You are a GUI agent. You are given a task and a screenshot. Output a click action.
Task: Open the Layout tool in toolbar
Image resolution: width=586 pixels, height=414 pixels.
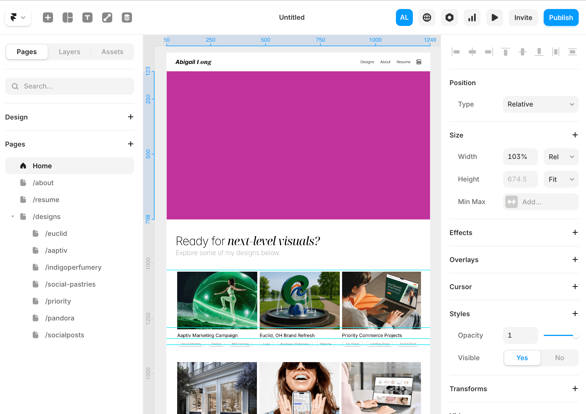click(x=68, y=17)
